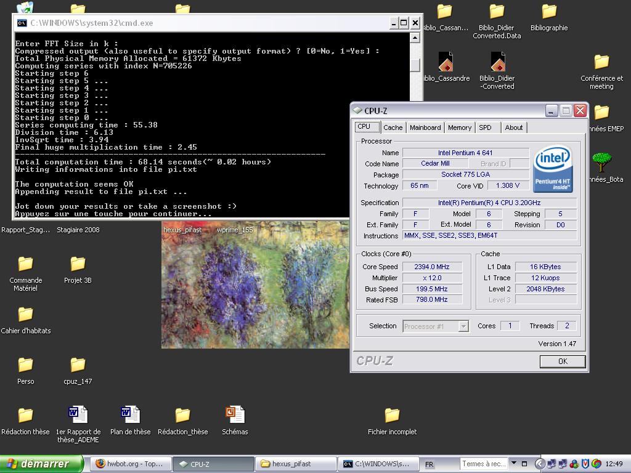This screenshot has width=631, height=473.
Task: Click the démarrer Start button
Action: (x=41, y=464)
